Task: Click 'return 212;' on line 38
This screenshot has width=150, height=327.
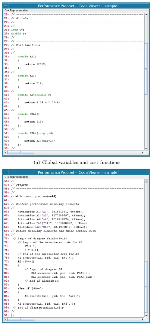Action: [34, 83]
